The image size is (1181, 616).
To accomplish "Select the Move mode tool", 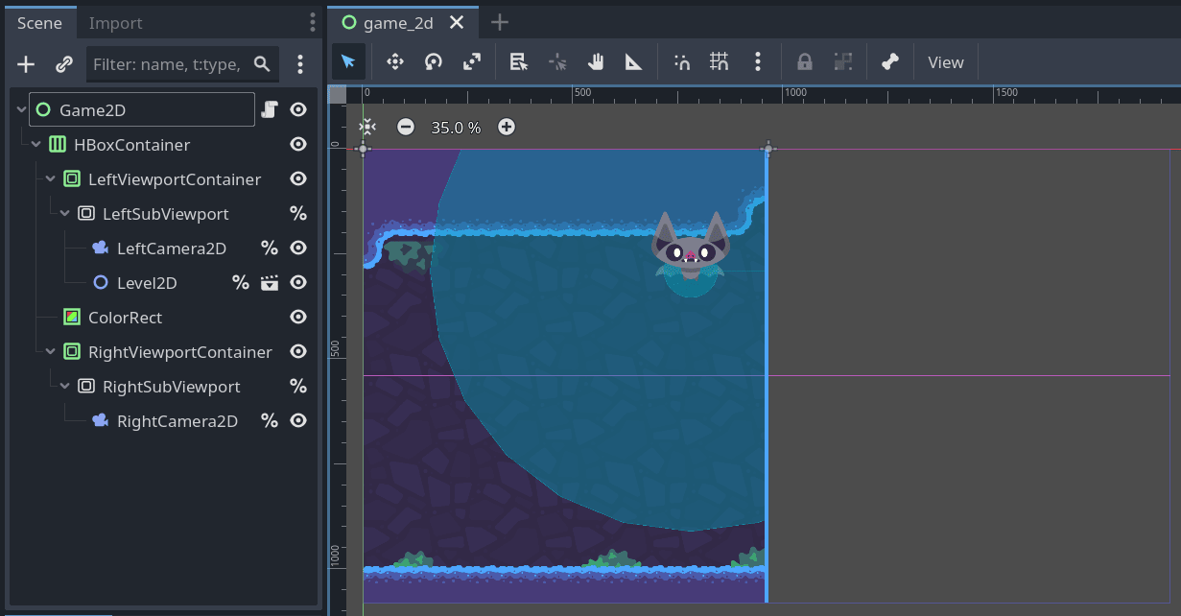I will click(394, 62).
